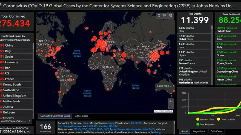Show the map legend list icon
The height and width of the screenshot is (135, 241).
[165, 16]
